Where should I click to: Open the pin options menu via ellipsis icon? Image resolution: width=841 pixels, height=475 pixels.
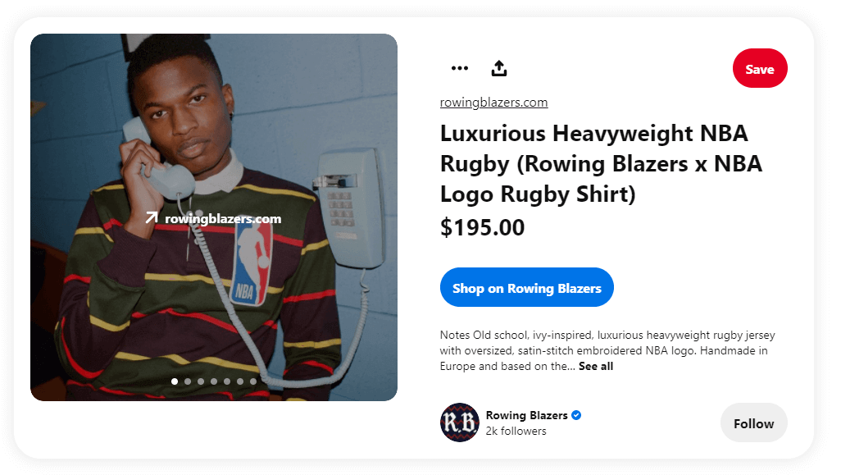[460, 68]
